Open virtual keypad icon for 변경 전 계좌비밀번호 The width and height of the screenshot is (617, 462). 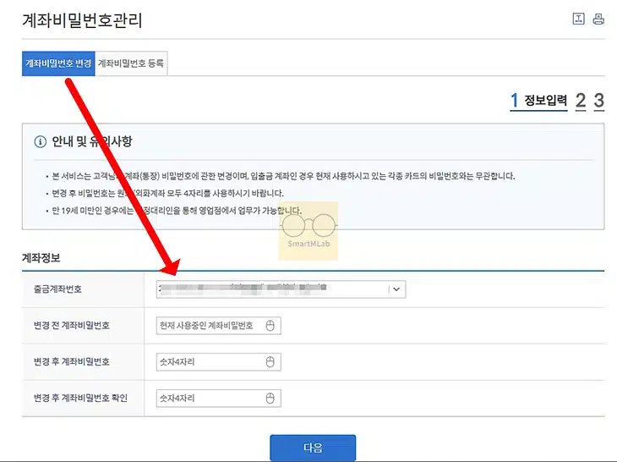pos(270,326)
